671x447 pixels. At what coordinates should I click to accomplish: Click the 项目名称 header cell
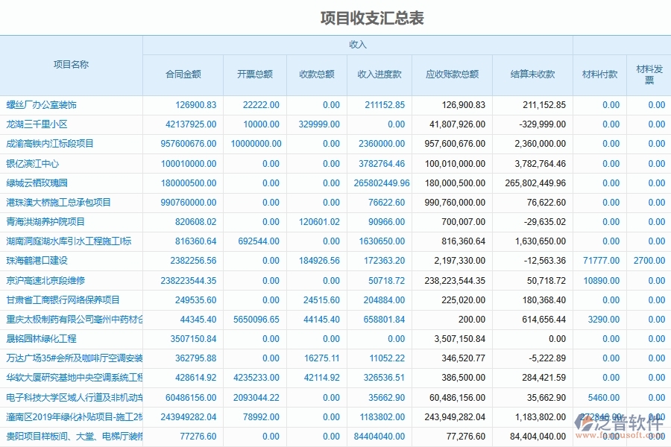pyautogui.click(x=71, y=65)
